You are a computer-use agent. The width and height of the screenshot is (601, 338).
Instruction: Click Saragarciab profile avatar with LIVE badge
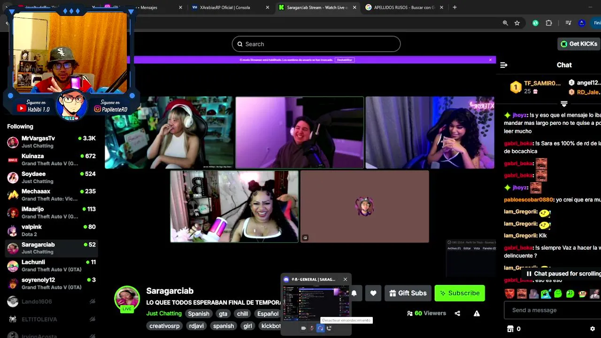[127, 299]
